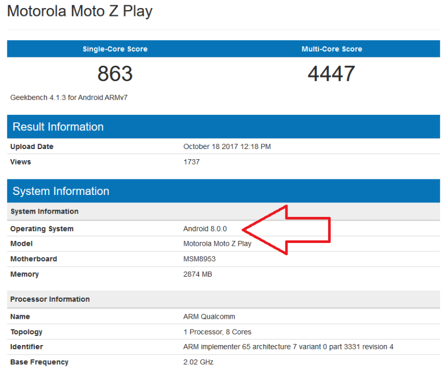Click the Operating System label
Screen dimensions: 445x368
(x=42, y=229)
